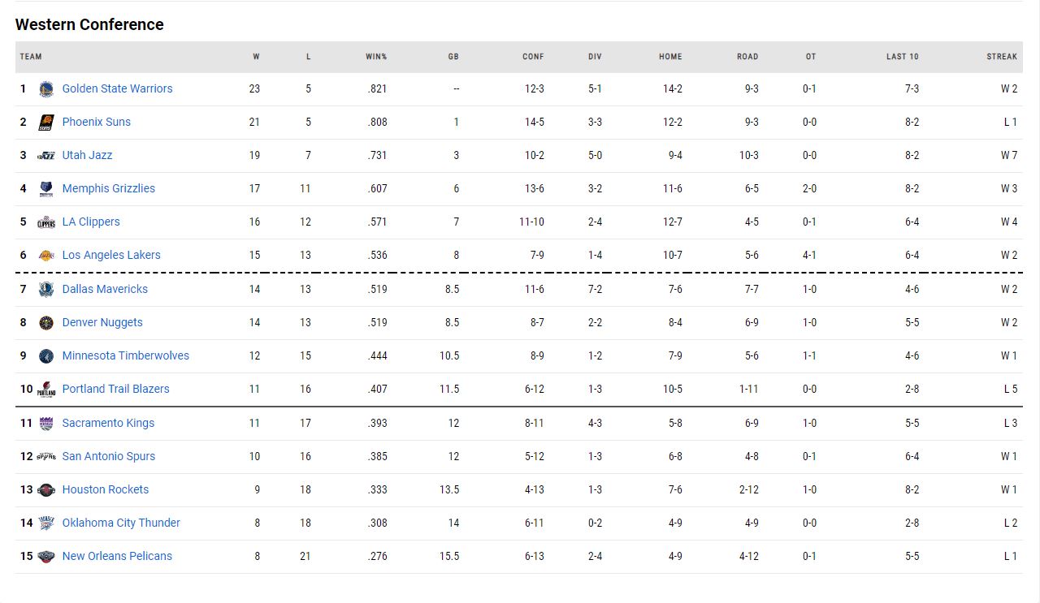Click the Sacramento Kings logo icon
Screen dimensions: 1040x603
point(46,423)
